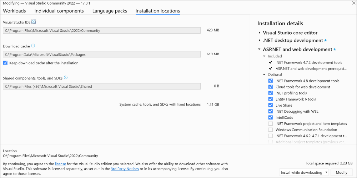The height and width of the screenshot is (178, 357).
Task: Click the Modify button
Action: (342, 172)
